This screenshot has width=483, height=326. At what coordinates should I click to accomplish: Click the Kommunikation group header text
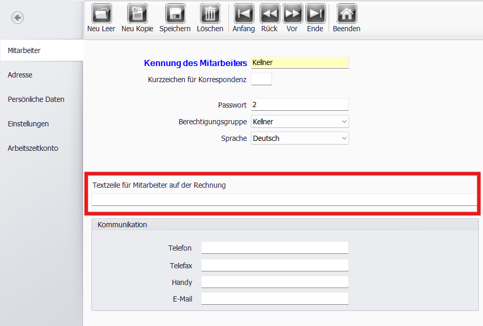pyautogui.click(x=122, y=225)
